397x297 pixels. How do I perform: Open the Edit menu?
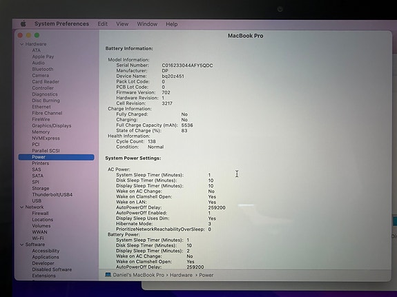click(103, 24)
